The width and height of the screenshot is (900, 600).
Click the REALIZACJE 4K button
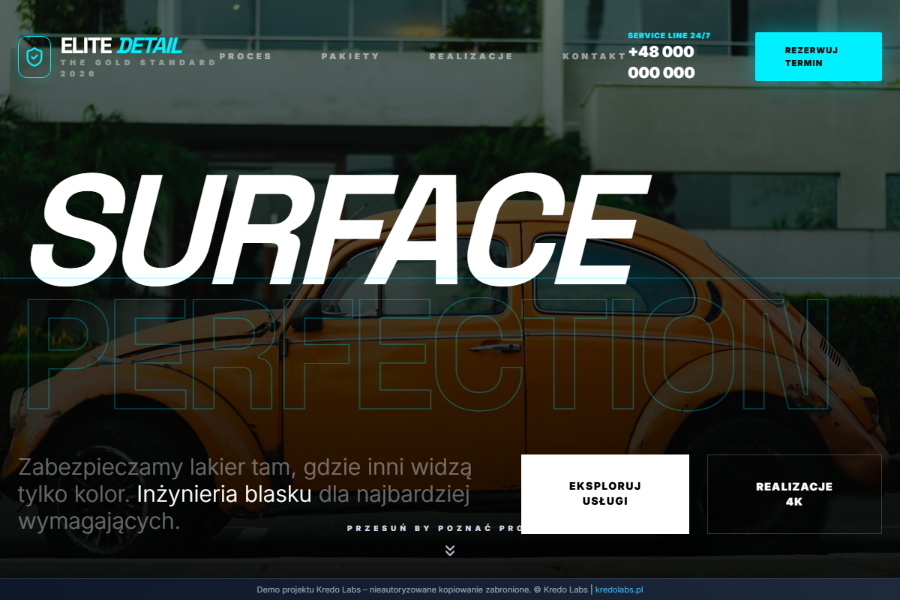tap(794, 494)
